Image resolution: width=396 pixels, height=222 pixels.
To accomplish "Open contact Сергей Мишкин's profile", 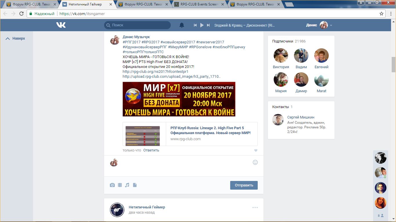I will coord(301,117).
